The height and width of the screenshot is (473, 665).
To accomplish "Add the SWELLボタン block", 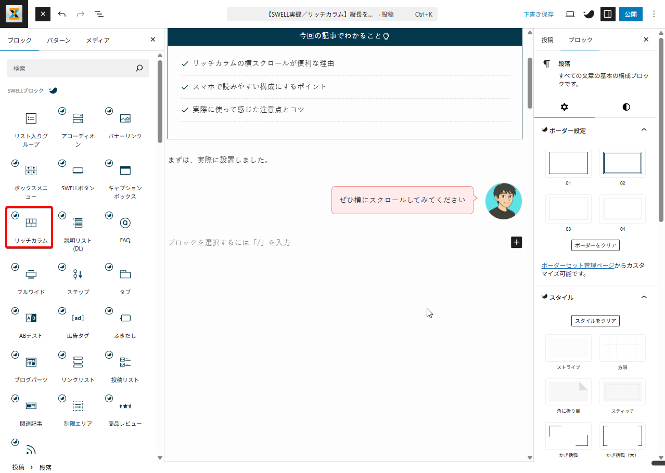I will (78, 178).
